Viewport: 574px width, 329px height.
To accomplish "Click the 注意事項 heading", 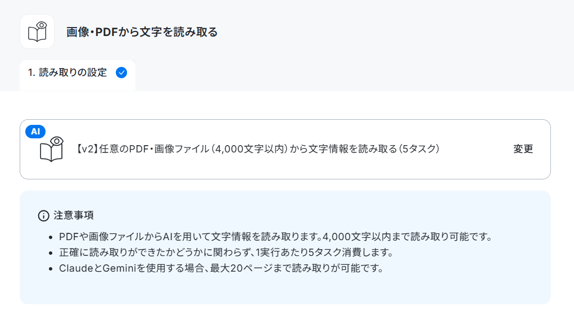I will tap(74, 215).
